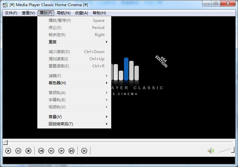
Task: Click the seek bar track middle
Action: point(119,142)
